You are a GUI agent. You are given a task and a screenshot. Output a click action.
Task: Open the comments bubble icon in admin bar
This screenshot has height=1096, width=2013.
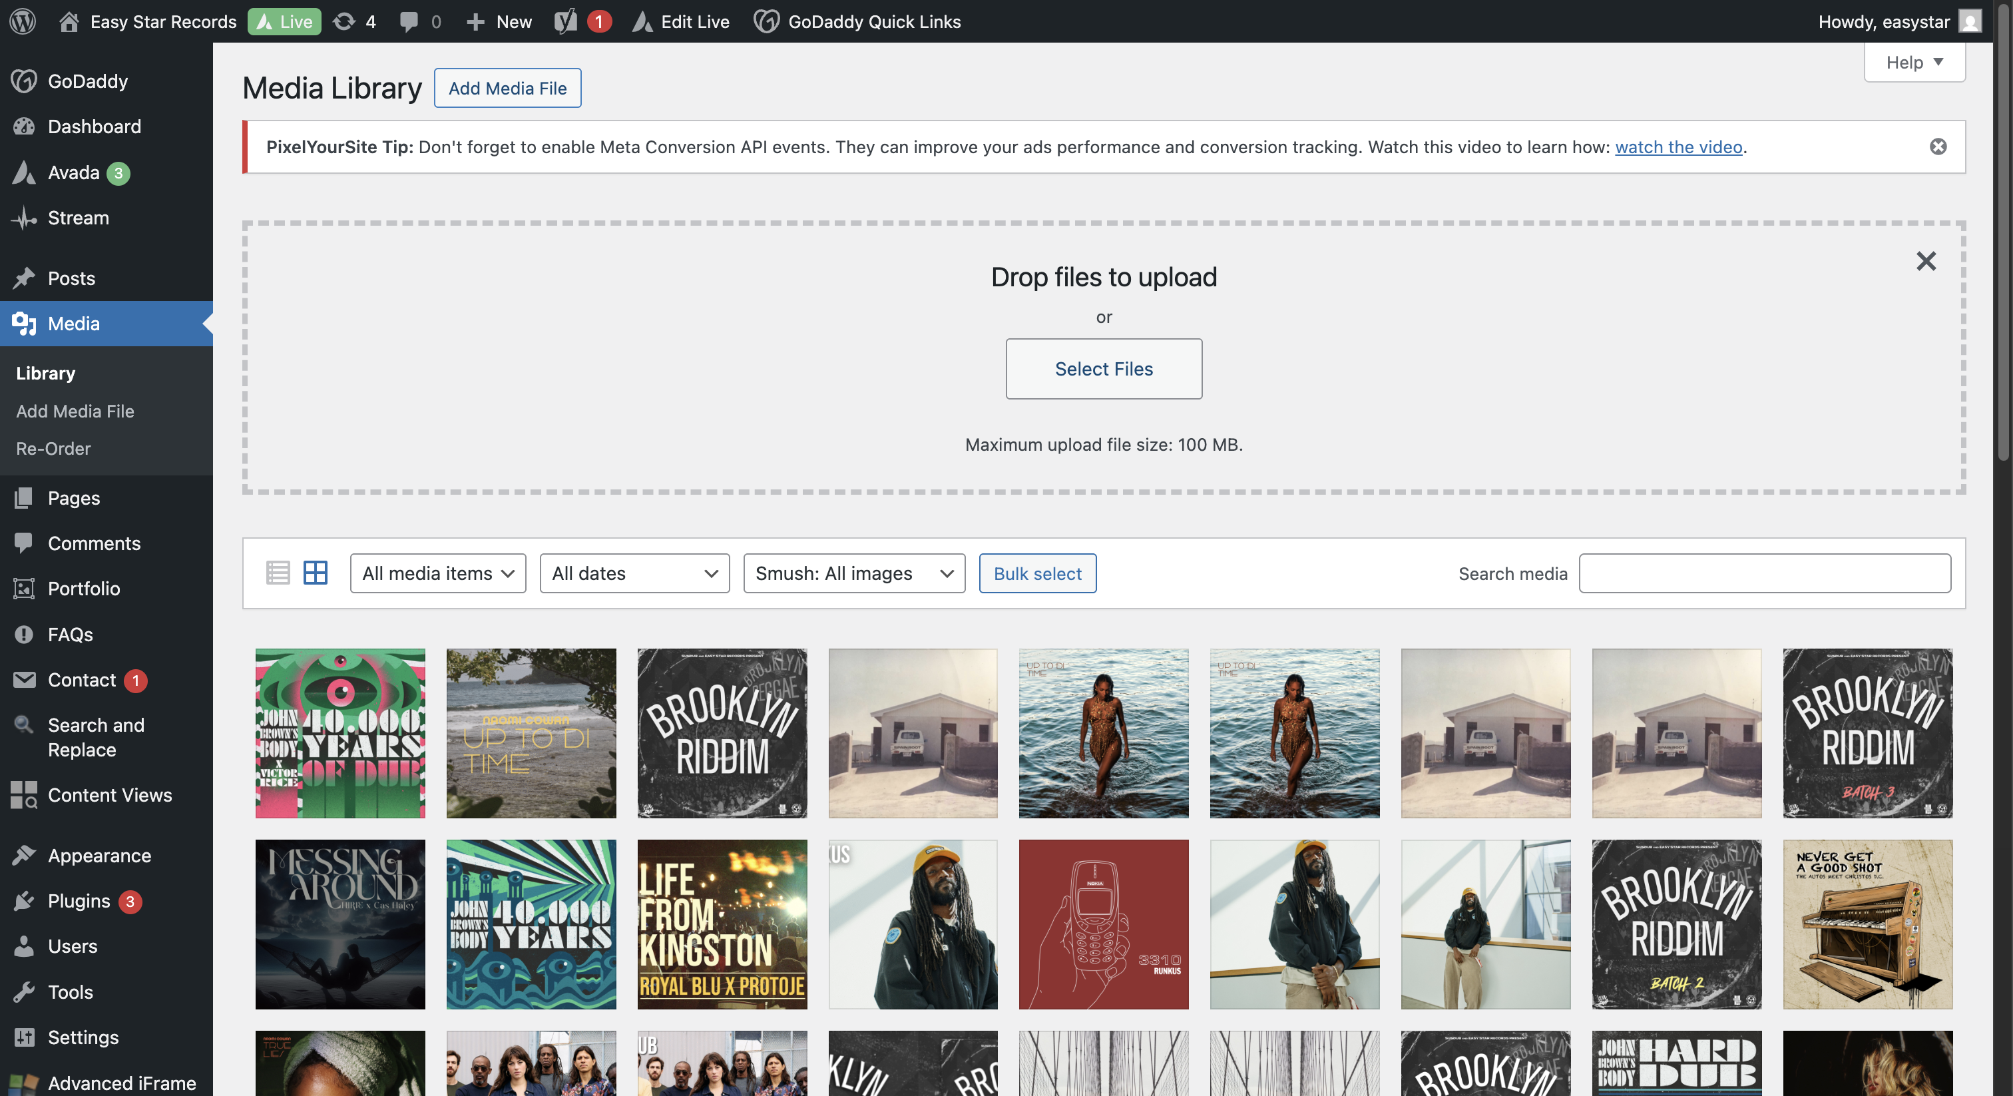(409, 21)
